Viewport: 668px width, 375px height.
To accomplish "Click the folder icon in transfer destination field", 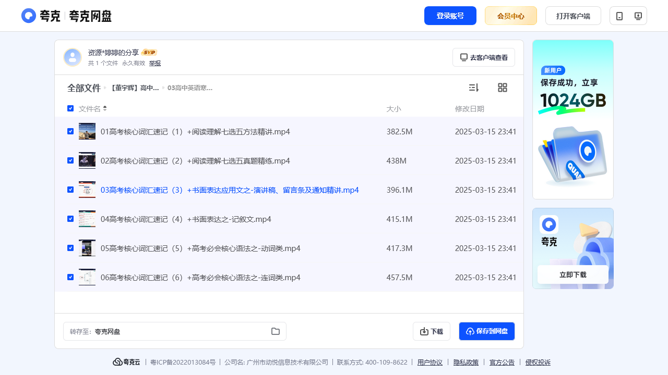I will click(276, 331).
